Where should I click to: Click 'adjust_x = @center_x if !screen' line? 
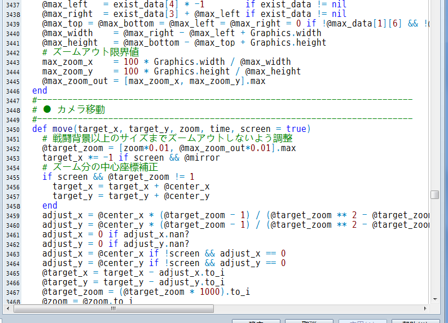164,253
